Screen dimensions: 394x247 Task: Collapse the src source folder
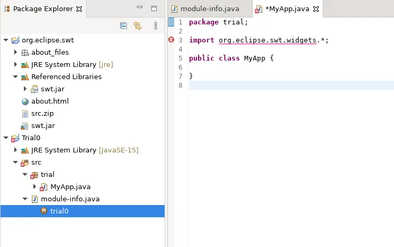pyautogui.click(x=15, y=163)
